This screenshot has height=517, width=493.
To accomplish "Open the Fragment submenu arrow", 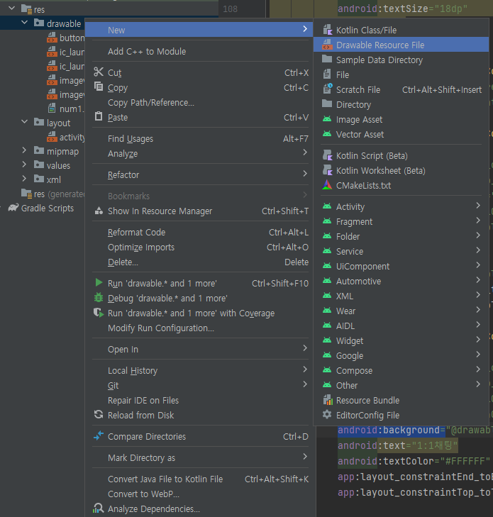I will tap(478, 221).
